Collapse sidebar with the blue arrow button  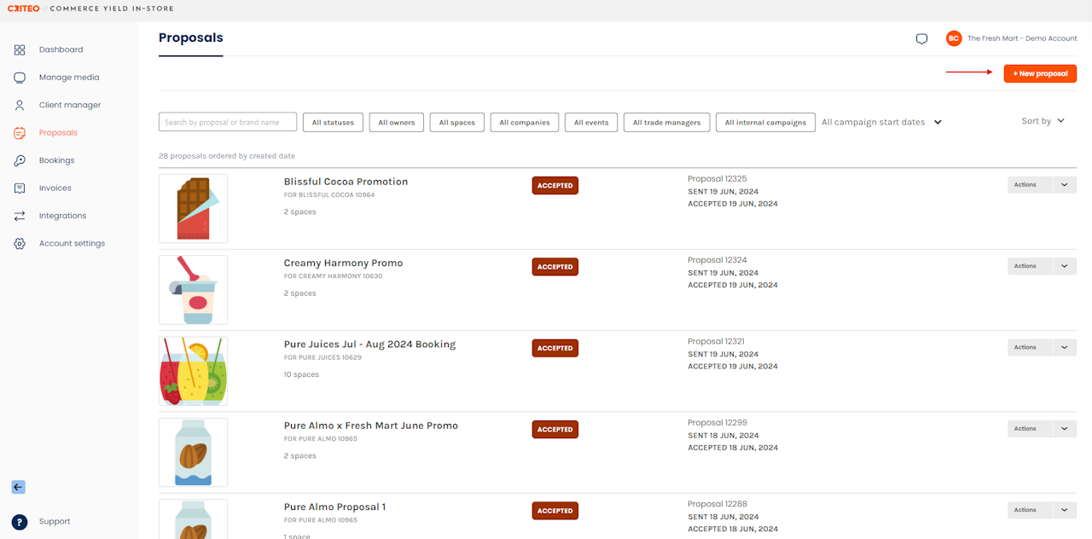(x=19, y=487)
